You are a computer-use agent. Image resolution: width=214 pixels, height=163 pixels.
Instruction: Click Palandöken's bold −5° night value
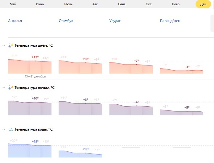point(187,107)
